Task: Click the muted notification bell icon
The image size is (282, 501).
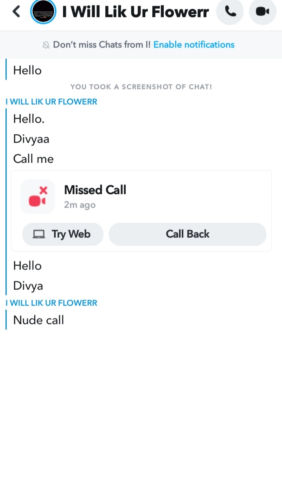Action: tap(46, 44)
